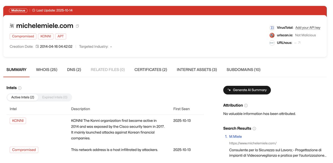333x163 pixels.
Task: Switch to the SUMMARY tab
Action: tap(16, 70)
